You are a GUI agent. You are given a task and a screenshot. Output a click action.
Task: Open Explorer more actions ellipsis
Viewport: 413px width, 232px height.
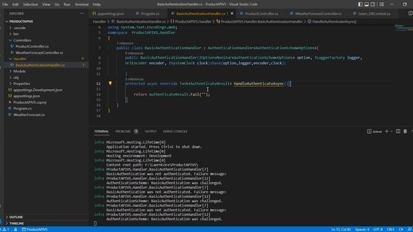pos(82,14)
